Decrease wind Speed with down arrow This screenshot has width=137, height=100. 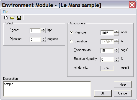tap(43, 32)
